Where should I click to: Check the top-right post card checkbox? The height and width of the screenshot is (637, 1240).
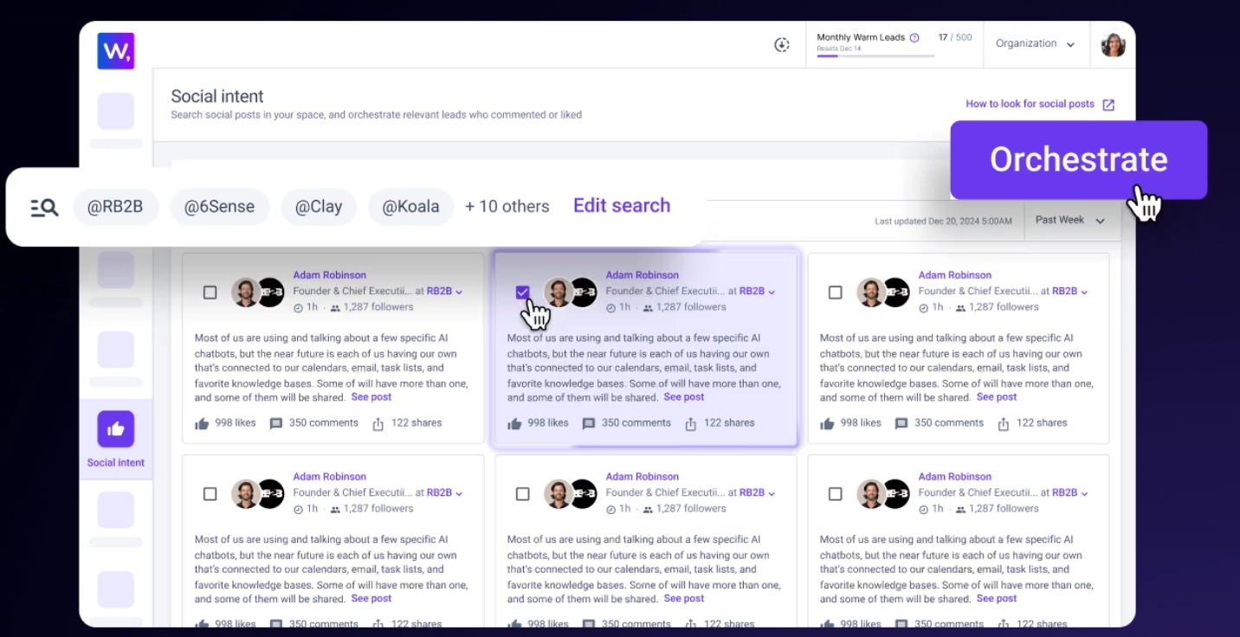(835, 293)
